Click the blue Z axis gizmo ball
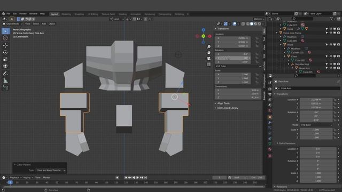342x192 pixels. tap(203, 30)
